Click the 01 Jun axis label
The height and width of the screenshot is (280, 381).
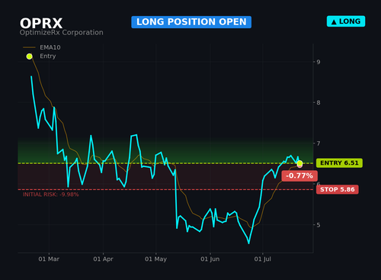pyautogui.click(x=210, y=259)
